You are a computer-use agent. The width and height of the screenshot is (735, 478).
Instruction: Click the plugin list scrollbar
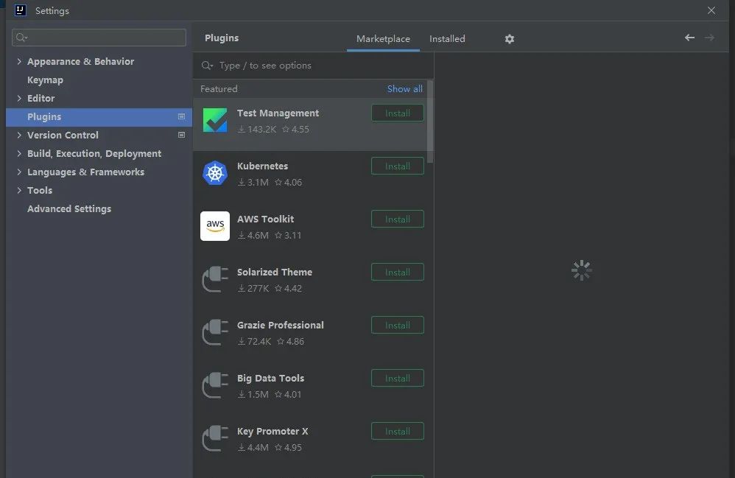[430, 122]
